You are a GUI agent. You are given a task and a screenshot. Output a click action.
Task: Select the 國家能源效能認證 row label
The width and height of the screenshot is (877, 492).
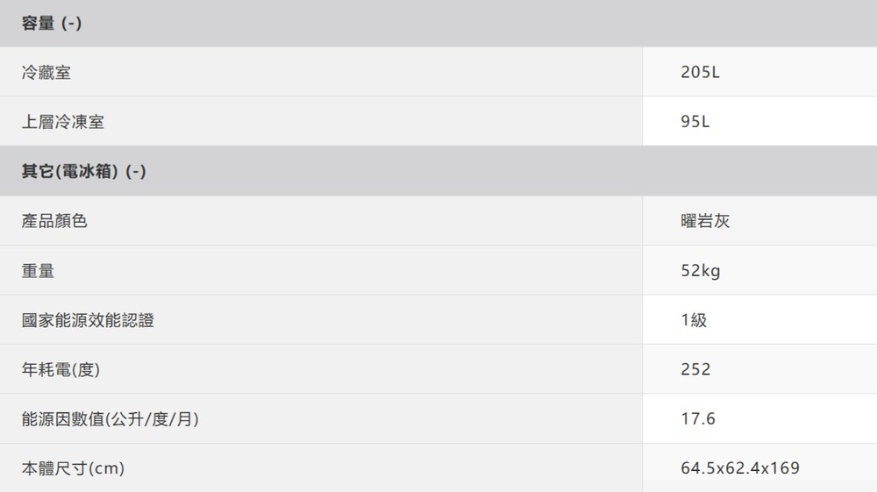pos(88,320)
